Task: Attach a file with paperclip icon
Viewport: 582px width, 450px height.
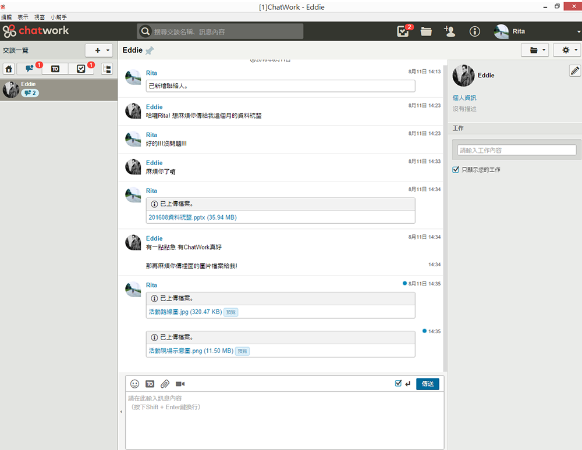Action: point(165,384)
